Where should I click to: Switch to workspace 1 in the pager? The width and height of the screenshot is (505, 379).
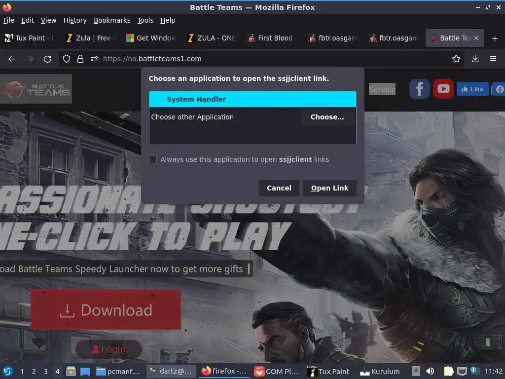coord(22,372)
